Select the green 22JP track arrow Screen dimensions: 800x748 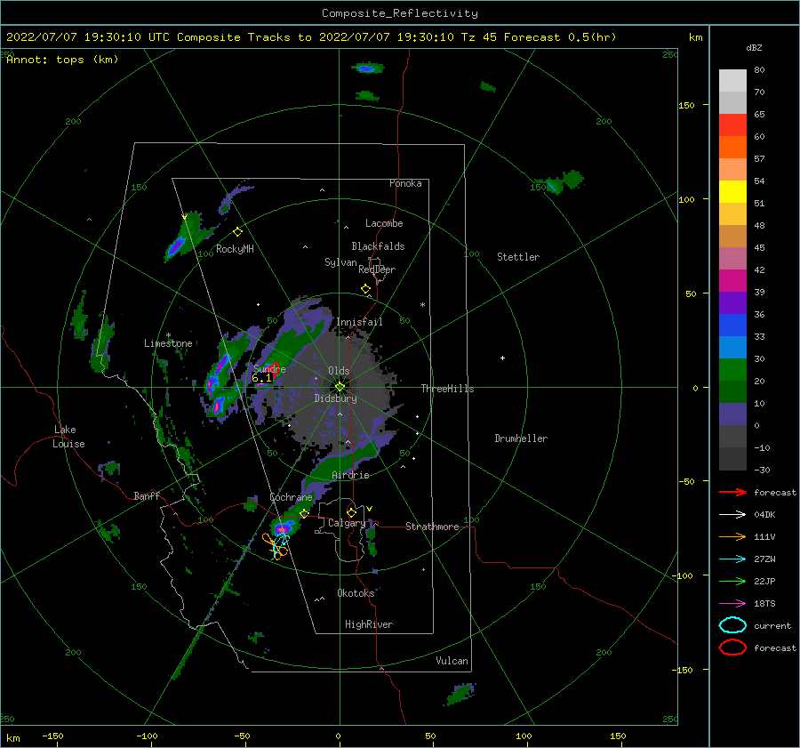732,581
